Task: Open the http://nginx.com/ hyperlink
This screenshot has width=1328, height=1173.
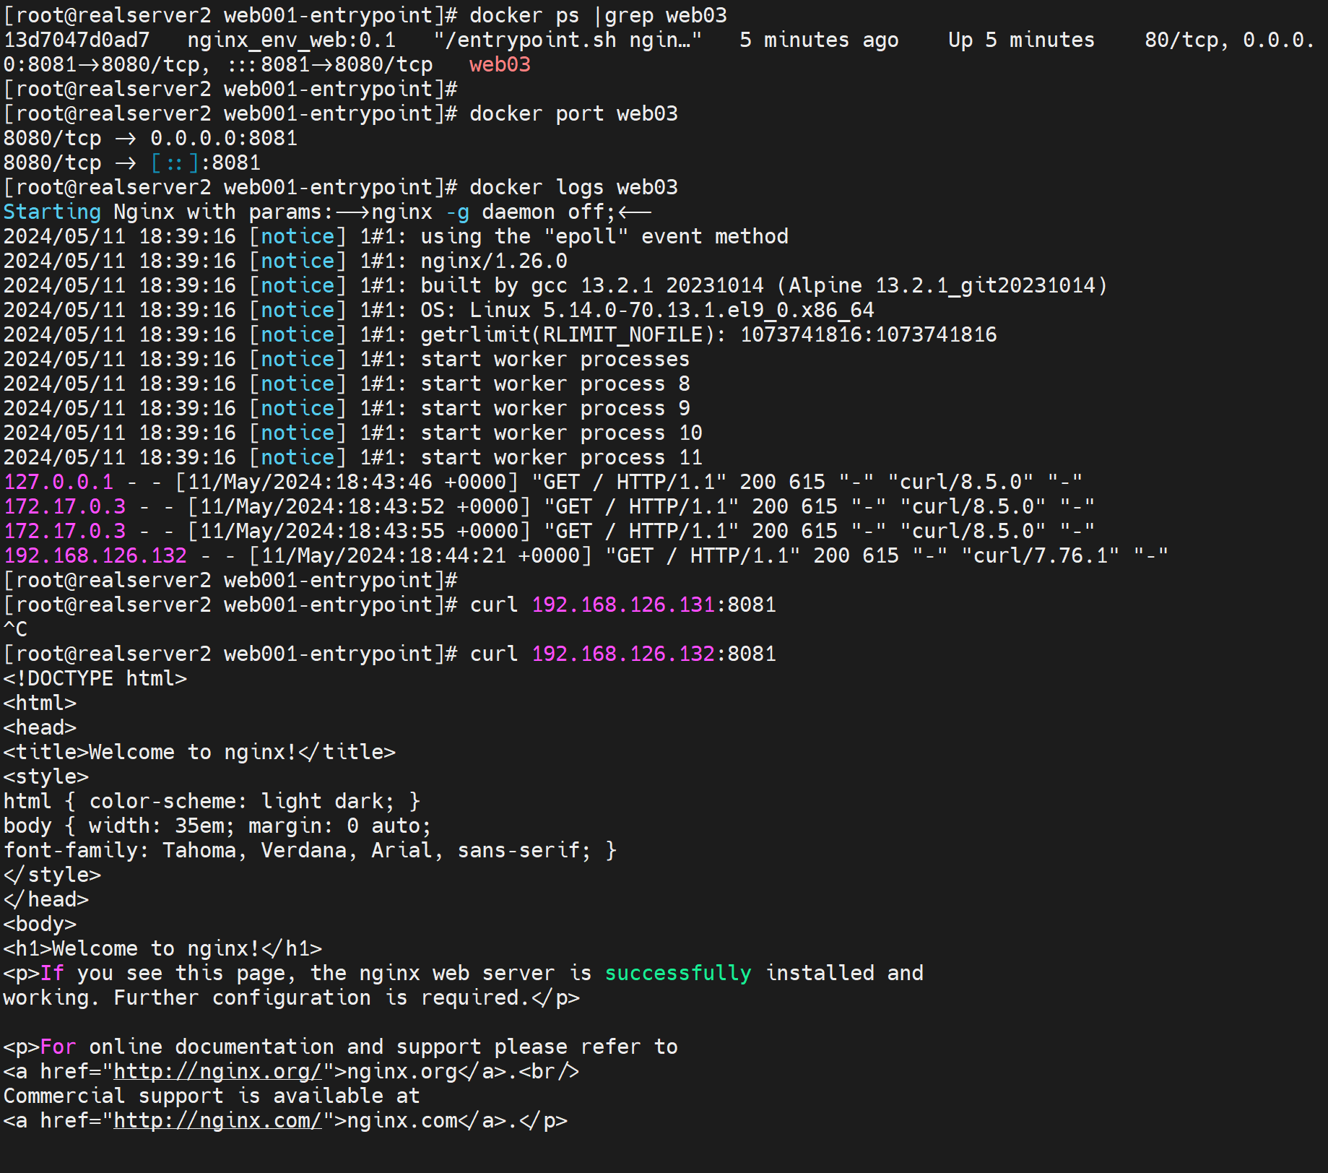Action: (x=217, y=1120)
